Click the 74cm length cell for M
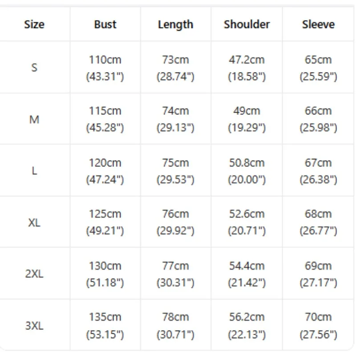 pos(175,119)
